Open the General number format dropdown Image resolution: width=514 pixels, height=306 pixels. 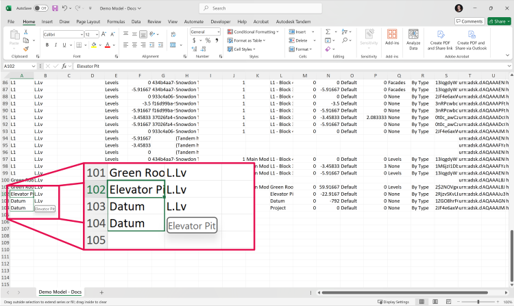click(219, 31)
